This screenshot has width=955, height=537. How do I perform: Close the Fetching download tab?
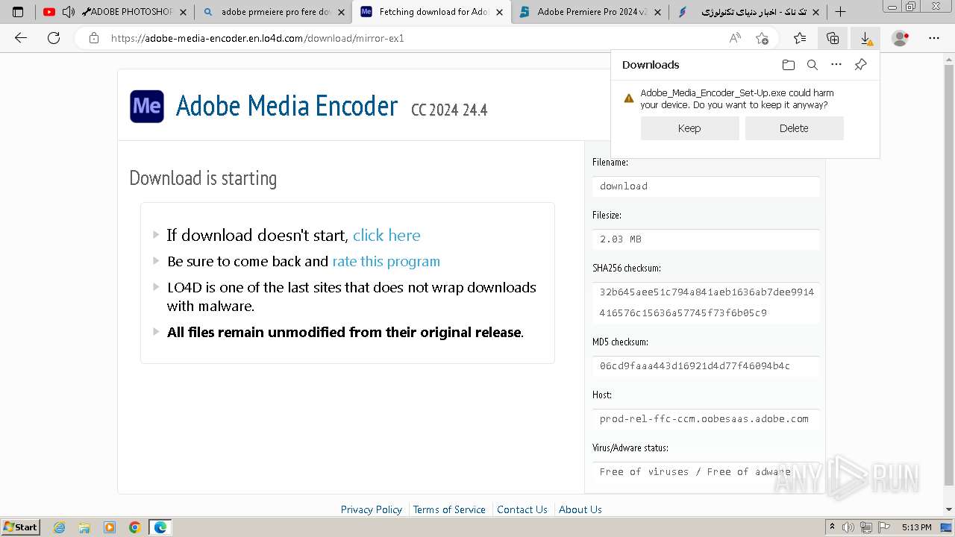(499, 12)
